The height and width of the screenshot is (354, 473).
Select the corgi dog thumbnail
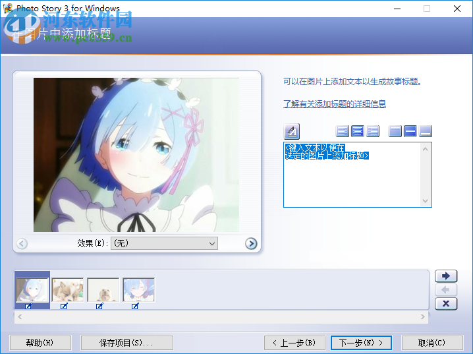pos(68,289)
